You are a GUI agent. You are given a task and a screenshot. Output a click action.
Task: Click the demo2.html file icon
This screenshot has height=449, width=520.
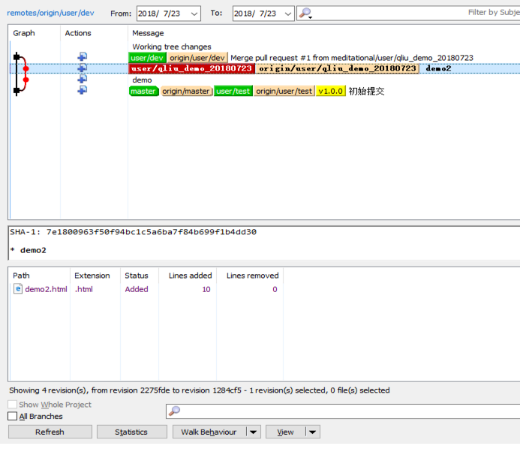[18, 289]
